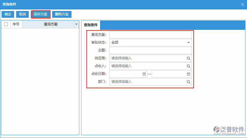
Task: Click the 供应商 search magnifier icon
Action: tap(188, 58)
